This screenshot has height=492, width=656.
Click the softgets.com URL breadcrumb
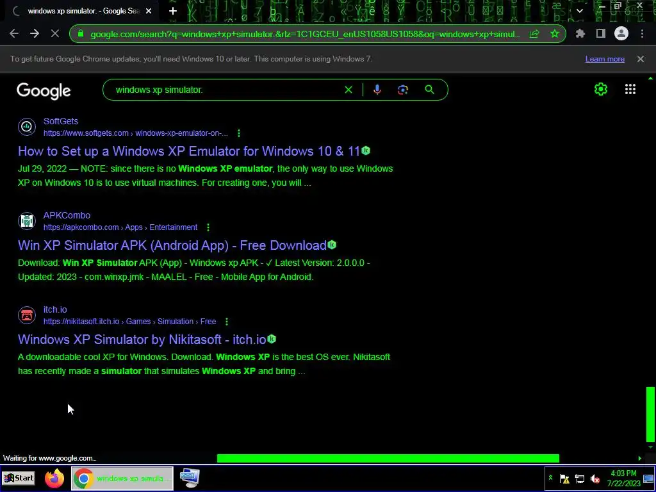click(136, 133)
